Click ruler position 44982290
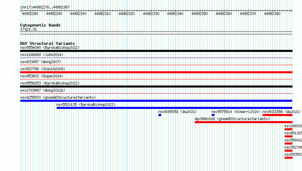The image size is (302, 171). 54,14
